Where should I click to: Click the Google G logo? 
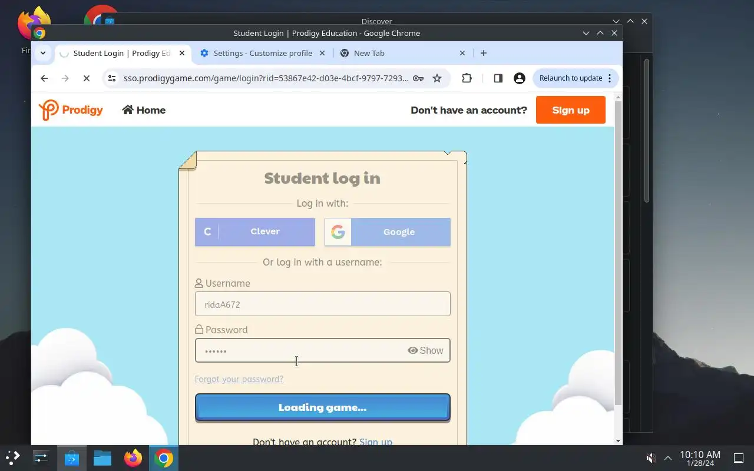(338, 232)
